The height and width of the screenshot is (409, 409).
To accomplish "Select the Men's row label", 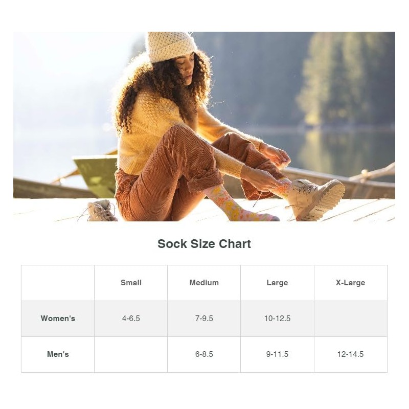I will [58, 354].
